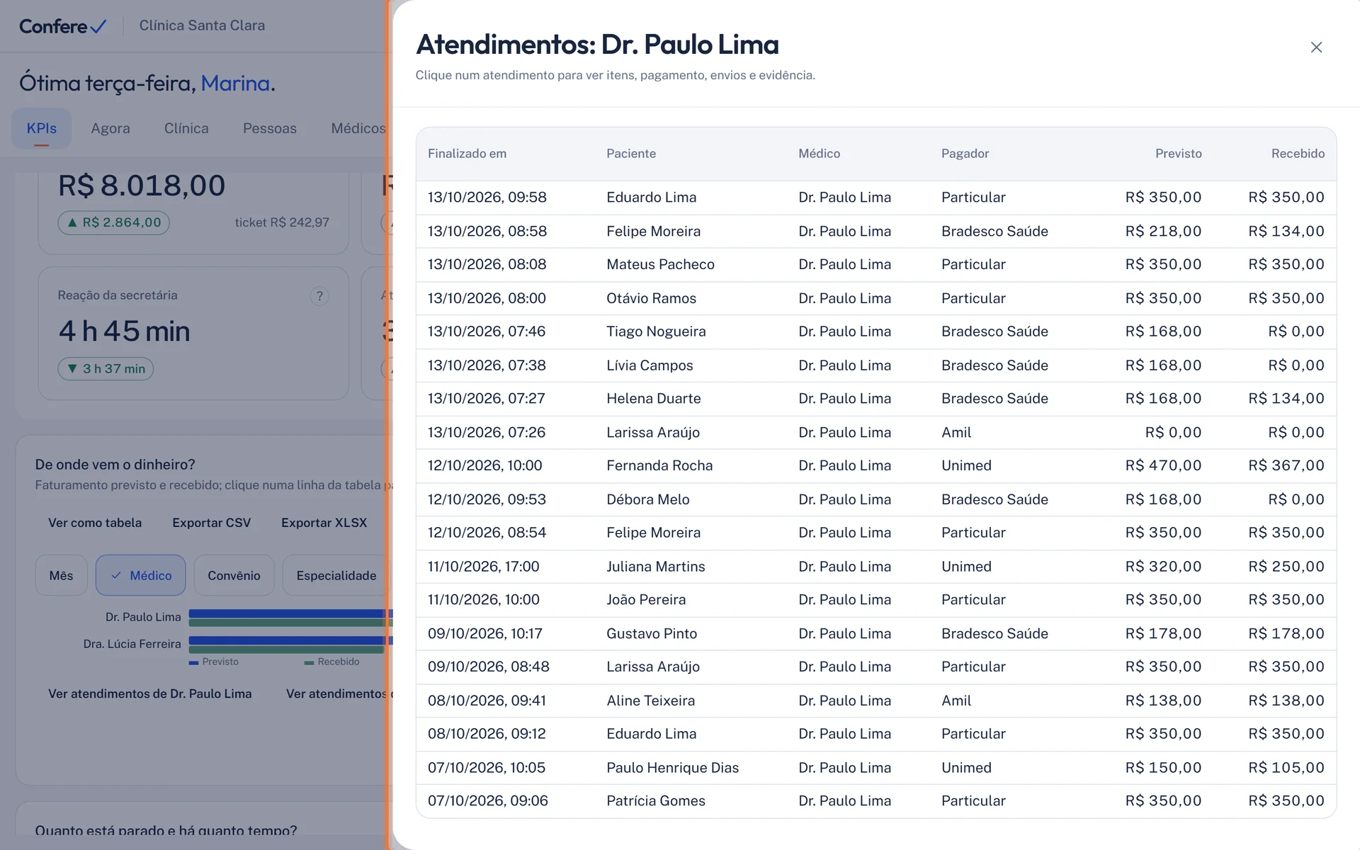Click the Paciente column header
Viewport: 1360px width, 850px height.
coord(631,154)
